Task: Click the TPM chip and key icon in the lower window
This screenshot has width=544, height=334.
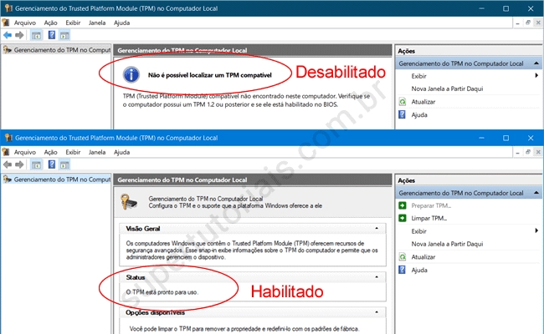Action: point(129,201)
